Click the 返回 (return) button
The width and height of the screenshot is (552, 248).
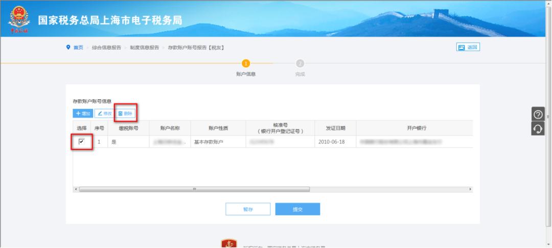click(x=468, y=48)
